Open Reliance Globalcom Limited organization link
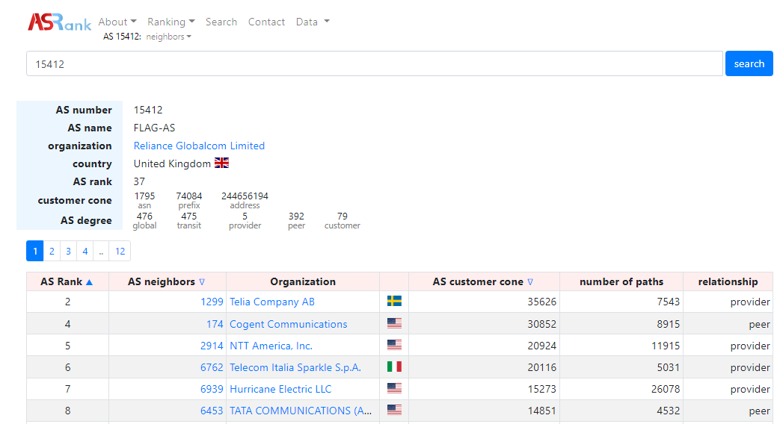The width and height of the screenshot is (777, 424). (199, 146)
